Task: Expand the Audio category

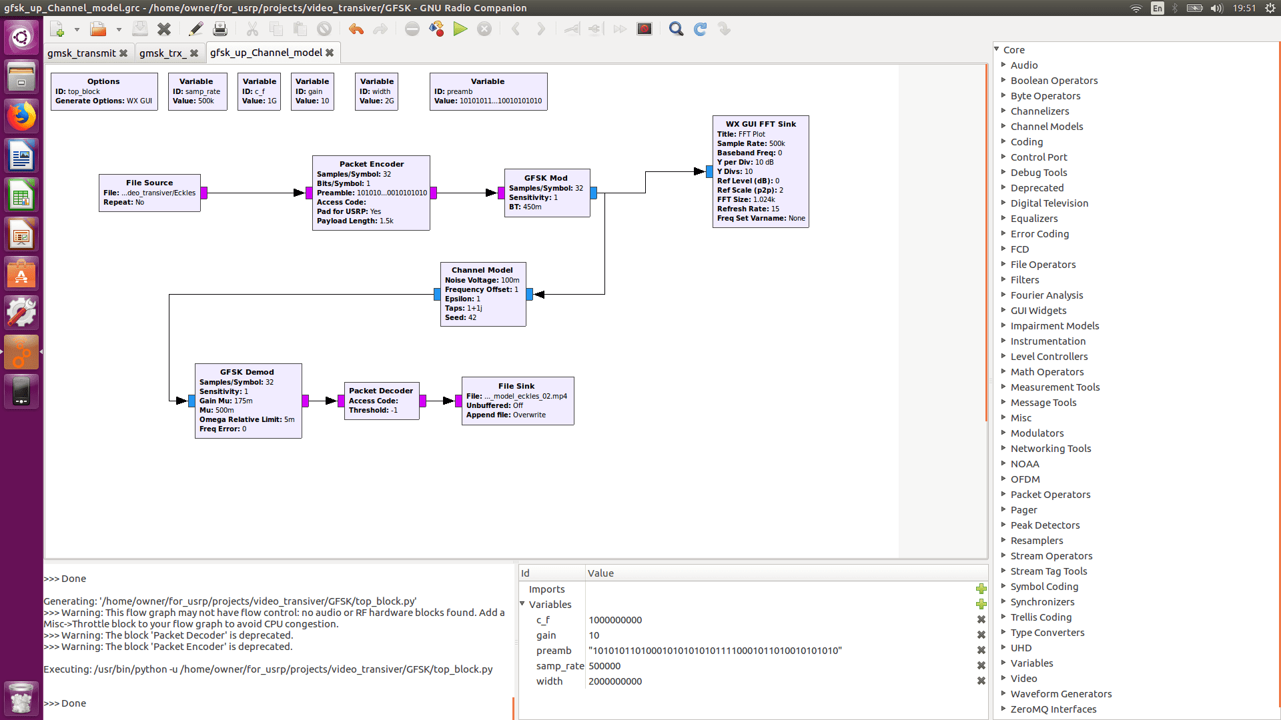Action: [x=1003, y=65]
